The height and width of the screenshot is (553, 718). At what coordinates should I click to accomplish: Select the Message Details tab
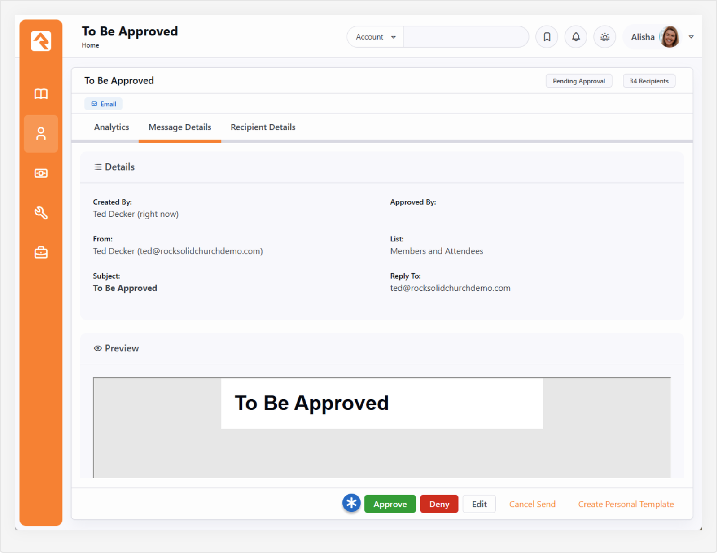point(179,127)
